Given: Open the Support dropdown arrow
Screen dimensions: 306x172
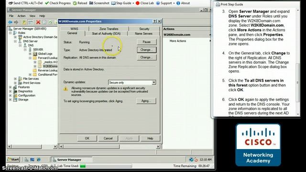Looking at the screenshot, I should coord(174,3).
